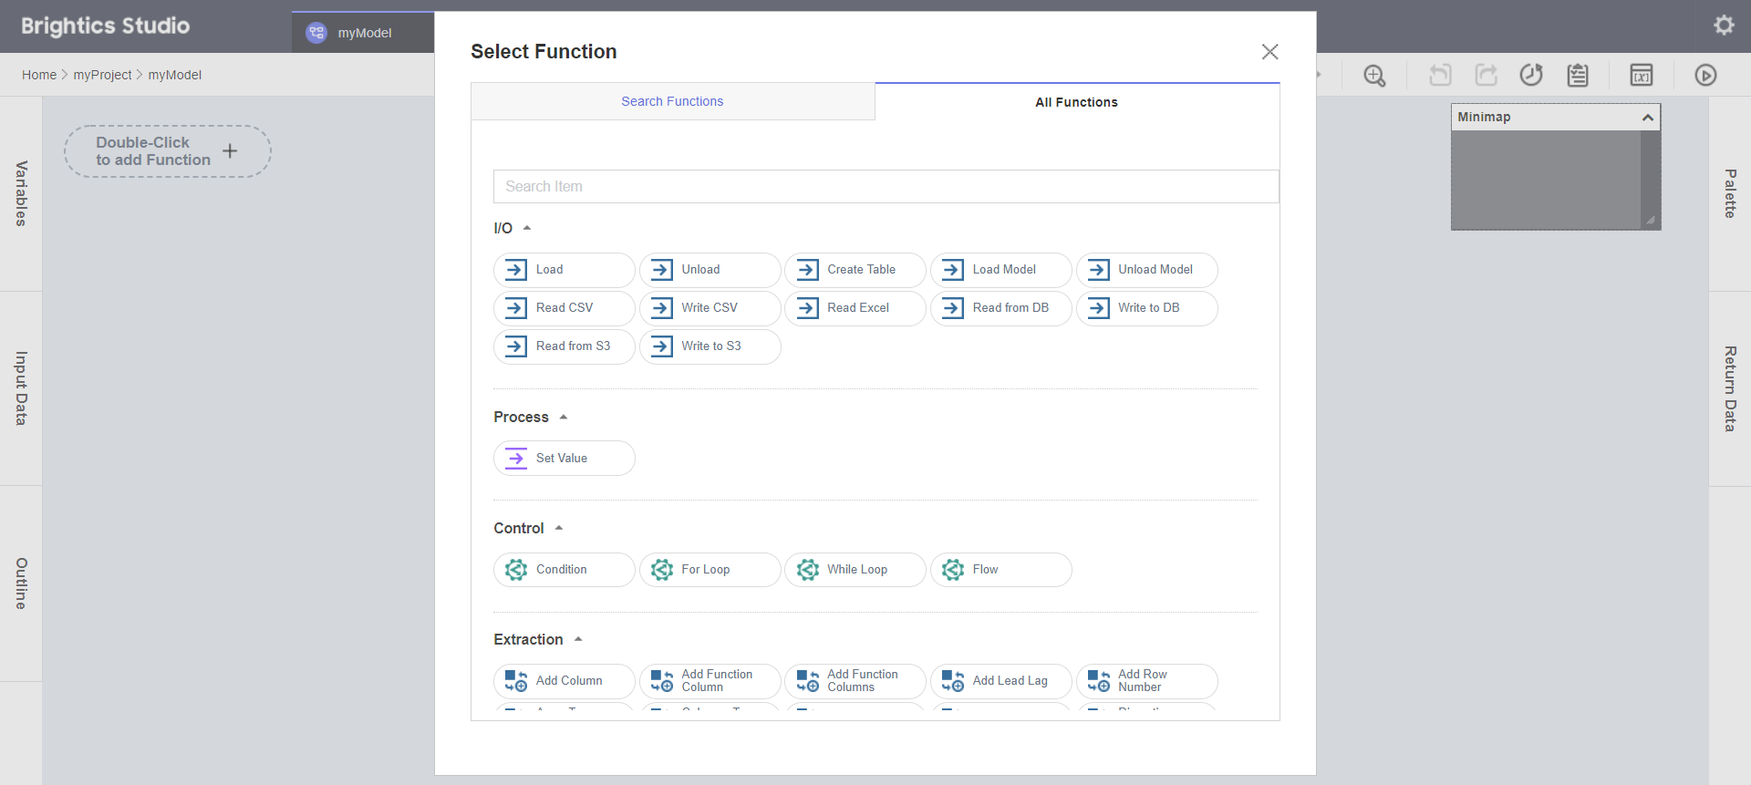Collapse the Extraction section
This screenshot has width=1751, height=785.
(577, 639)
